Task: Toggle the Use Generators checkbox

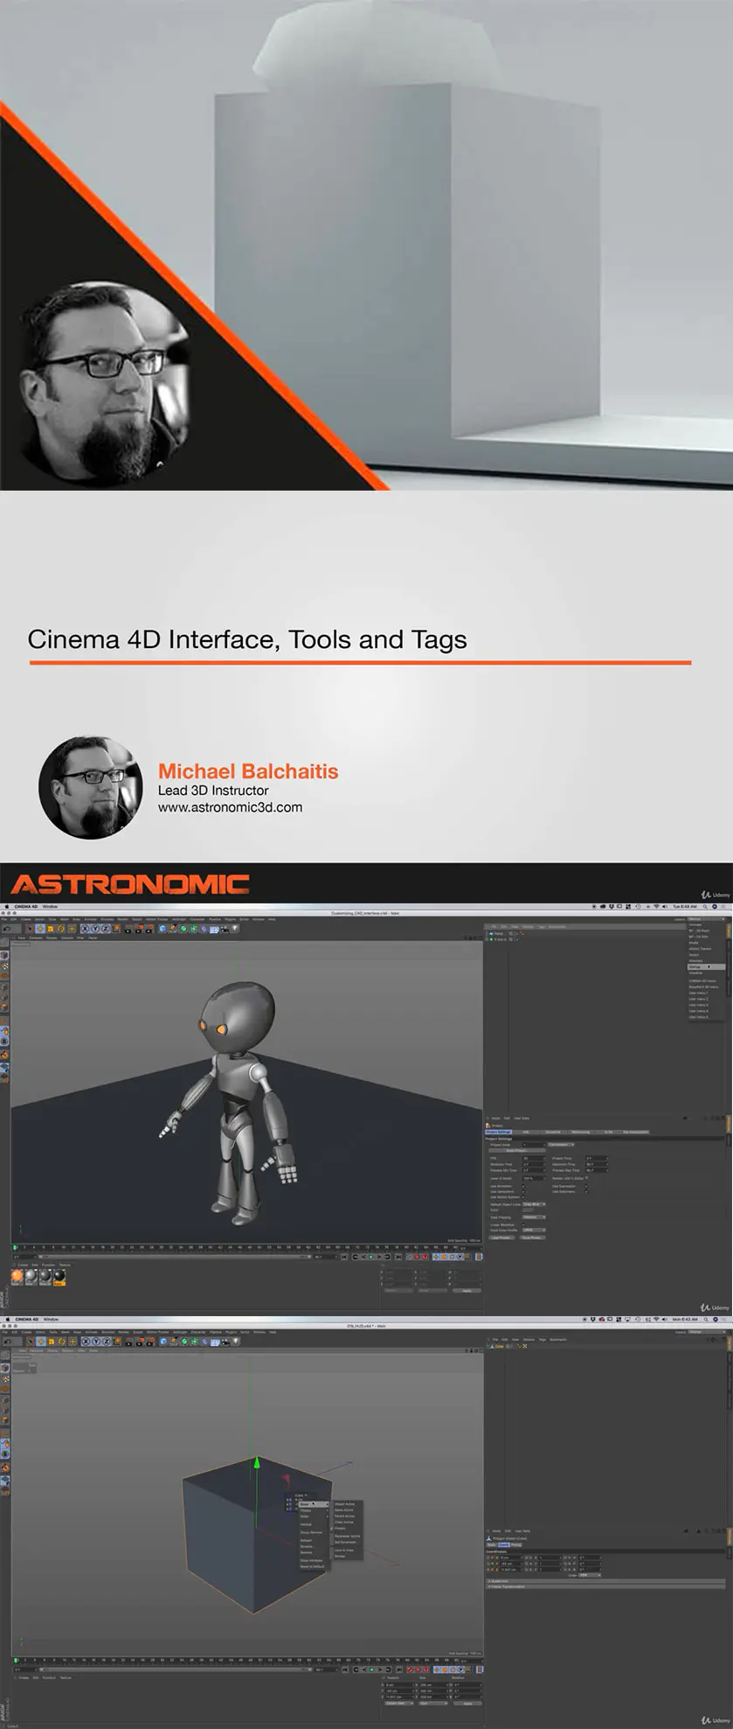Action: coord(524,1192)
